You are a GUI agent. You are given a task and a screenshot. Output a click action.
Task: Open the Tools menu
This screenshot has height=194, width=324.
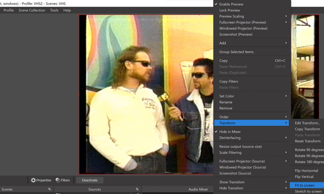(54, 10)
